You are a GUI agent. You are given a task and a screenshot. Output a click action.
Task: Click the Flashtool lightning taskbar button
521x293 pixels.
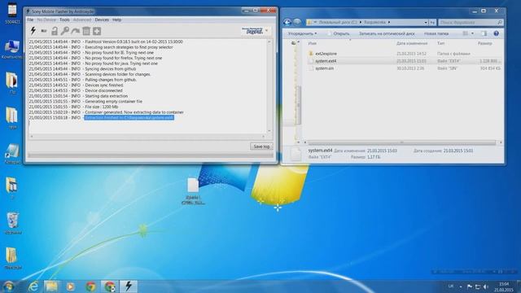point(129,286)
